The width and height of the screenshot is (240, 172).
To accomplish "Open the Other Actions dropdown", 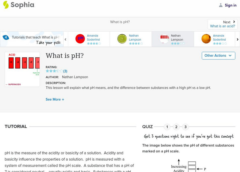I will tap(218, 56).
